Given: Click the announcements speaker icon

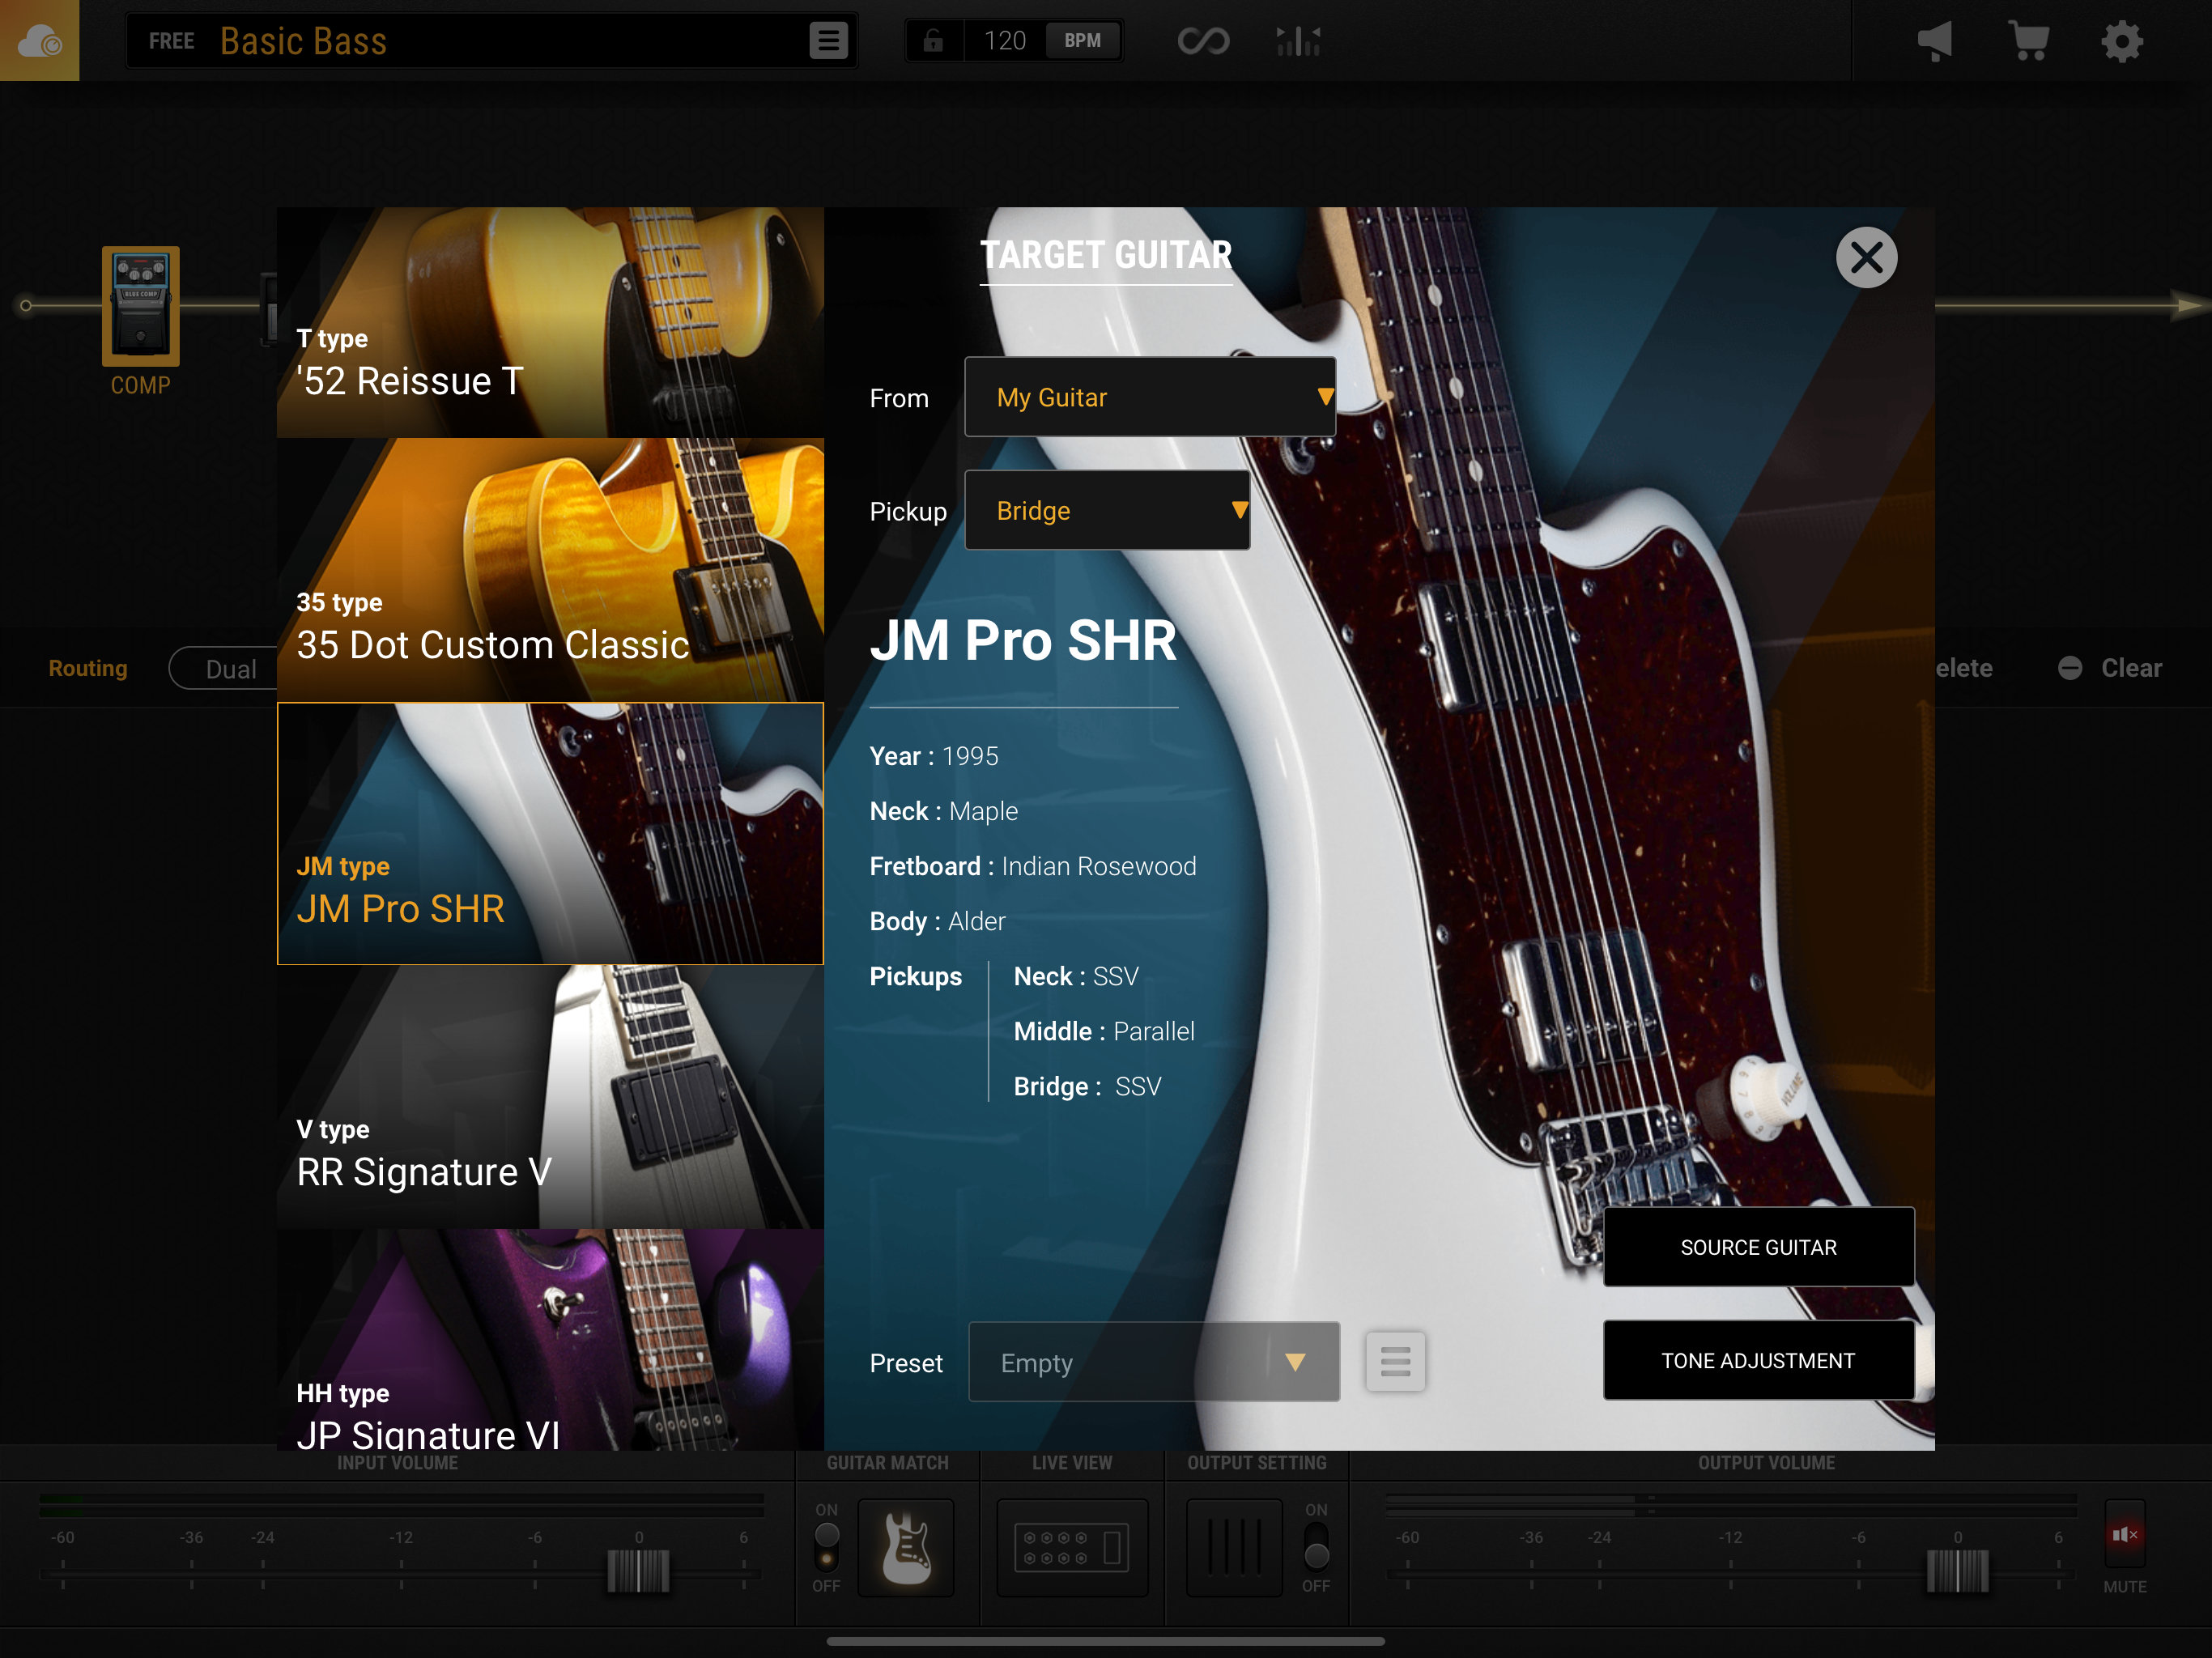Looking at the screenshot, I should coord(1936,40).
